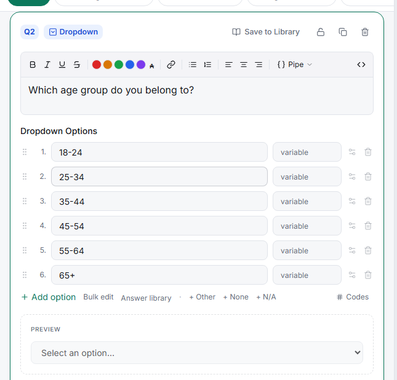Add an N/A option

[266, 297]
